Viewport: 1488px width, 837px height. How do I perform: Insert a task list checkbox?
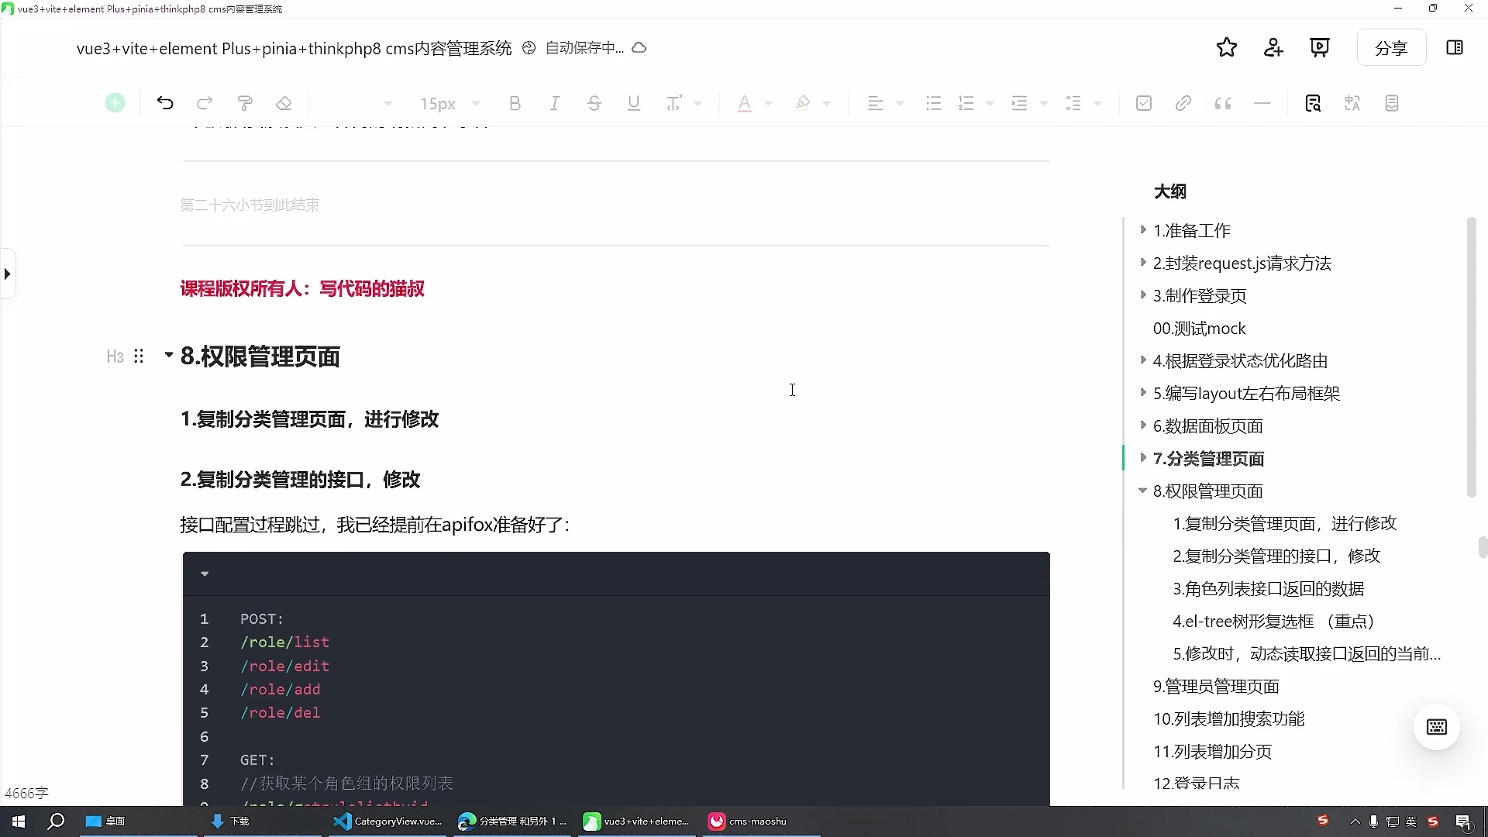tap(1144, 103)
